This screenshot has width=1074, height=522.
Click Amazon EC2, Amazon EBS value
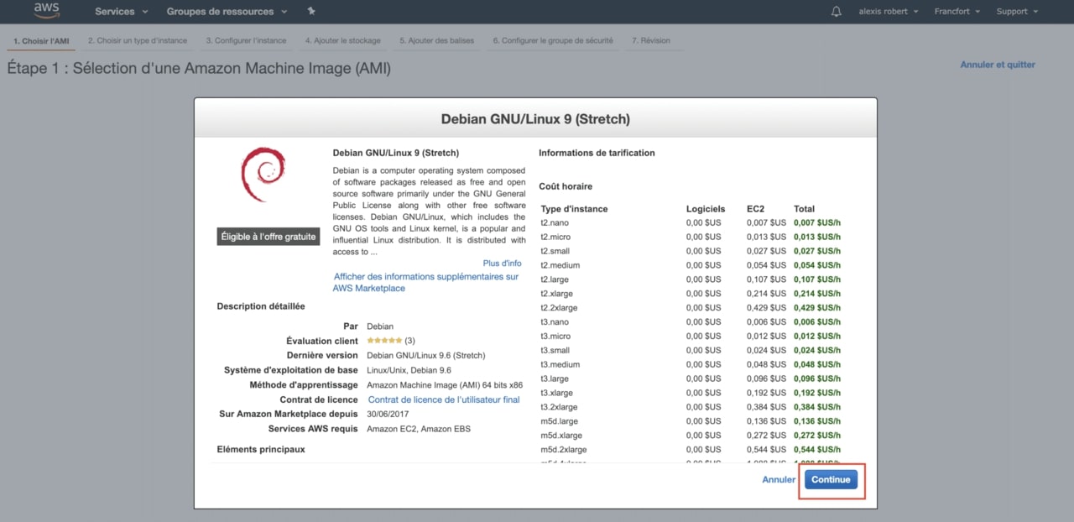pyautogui.click(x=419, y=429)
